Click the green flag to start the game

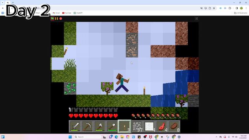tap(53, 19)
